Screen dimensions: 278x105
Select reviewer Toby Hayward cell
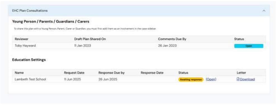(x=25, y=46)
